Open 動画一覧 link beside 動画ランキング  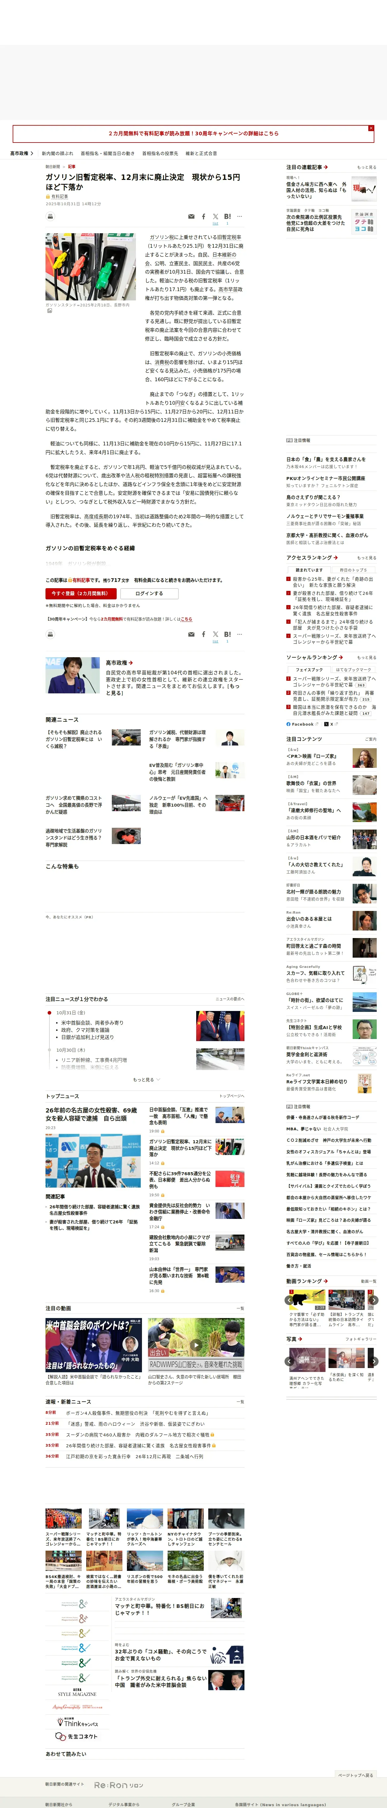click(368, 1281)
